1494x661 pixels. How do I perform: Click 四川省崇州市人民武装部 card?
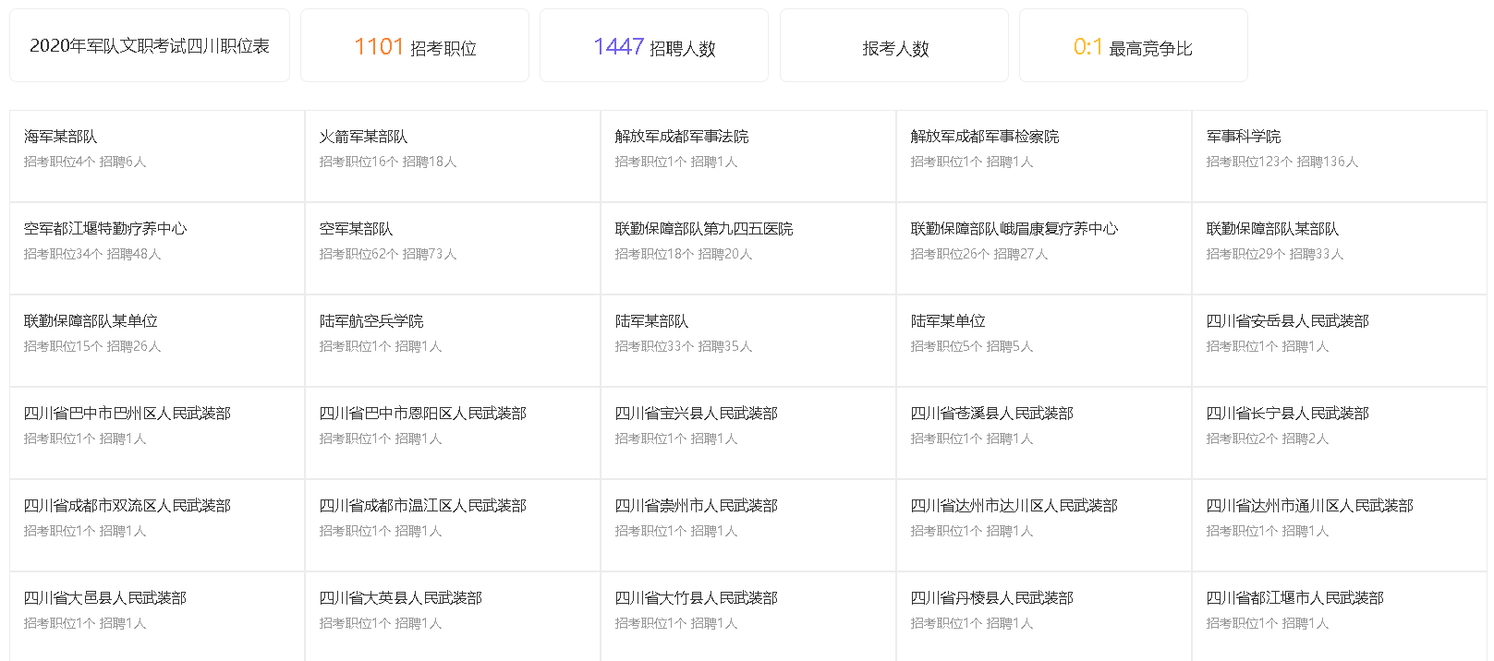(747, 524)
